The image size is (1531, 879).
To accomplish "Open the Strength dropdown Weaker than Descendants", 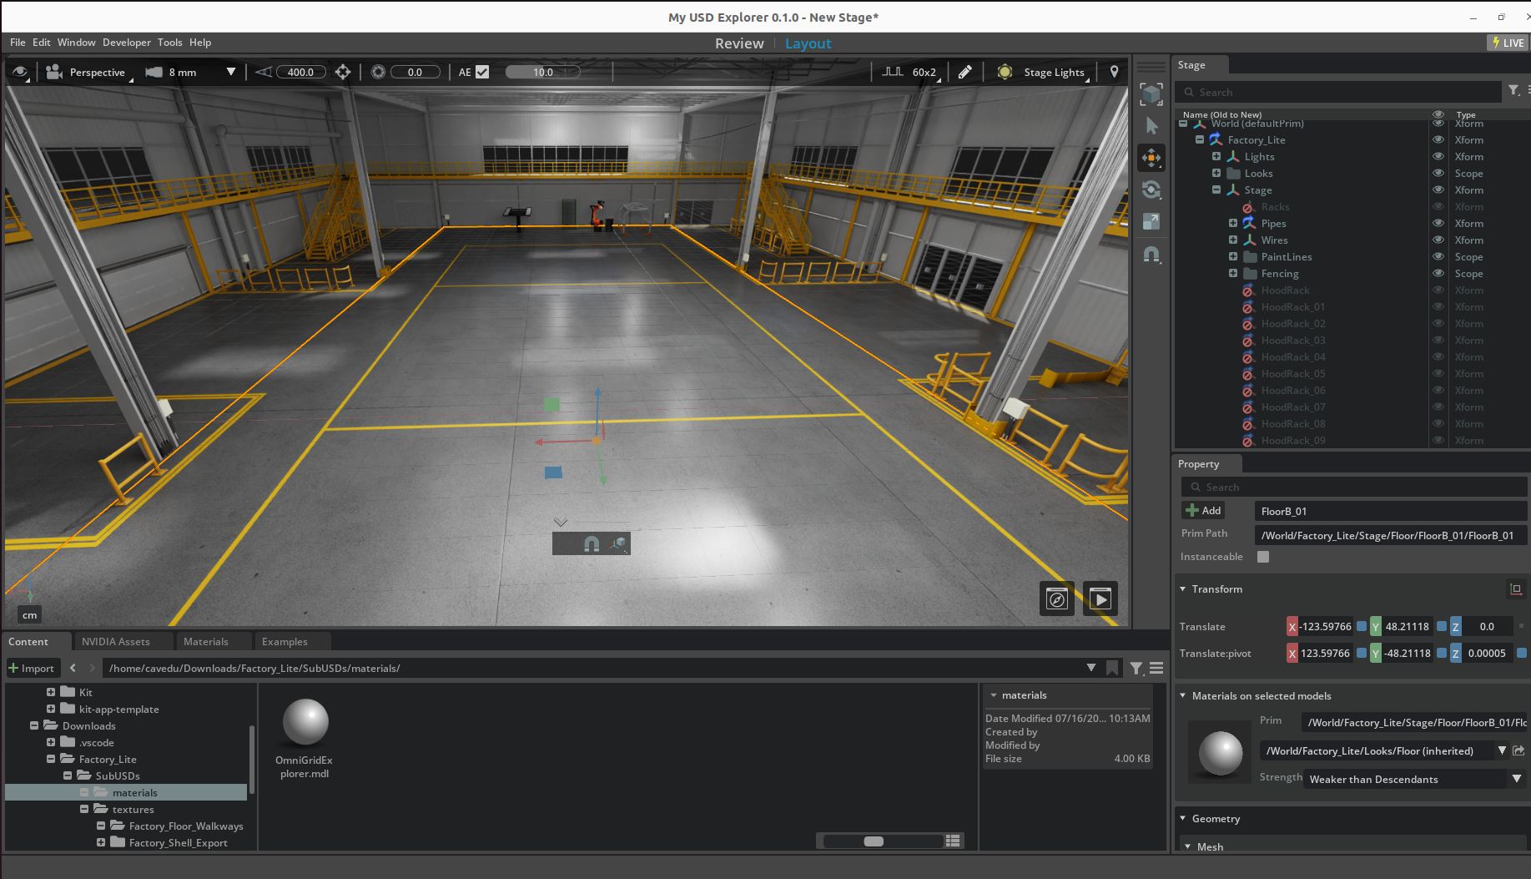I will tap(1414, 779).
